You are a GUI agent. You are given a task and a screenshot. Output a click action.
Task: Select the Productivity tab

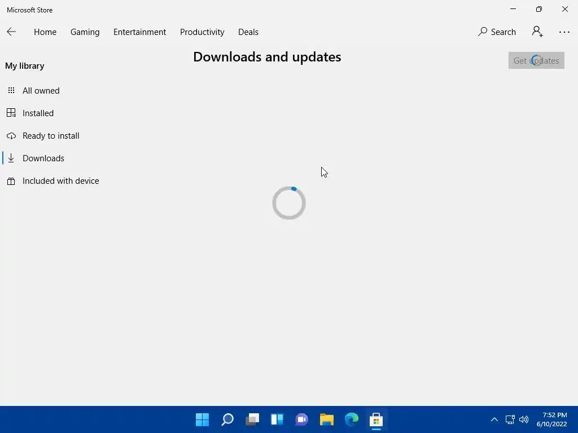tap(202, 32)
